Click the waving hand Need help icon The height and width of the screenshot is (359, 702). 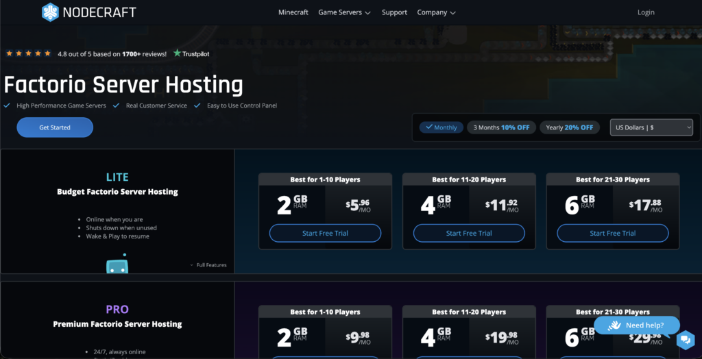click(614, 325)
